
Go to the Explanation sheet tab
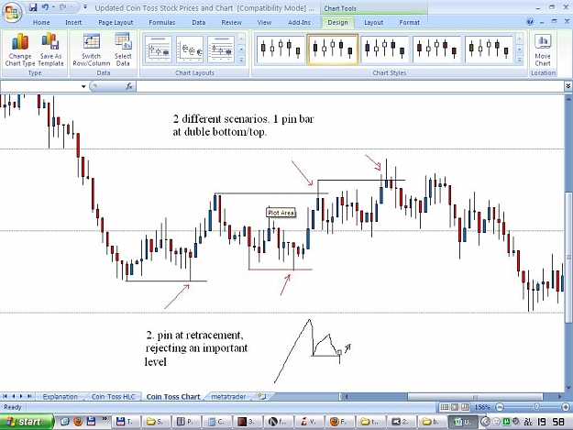point(61,397)
